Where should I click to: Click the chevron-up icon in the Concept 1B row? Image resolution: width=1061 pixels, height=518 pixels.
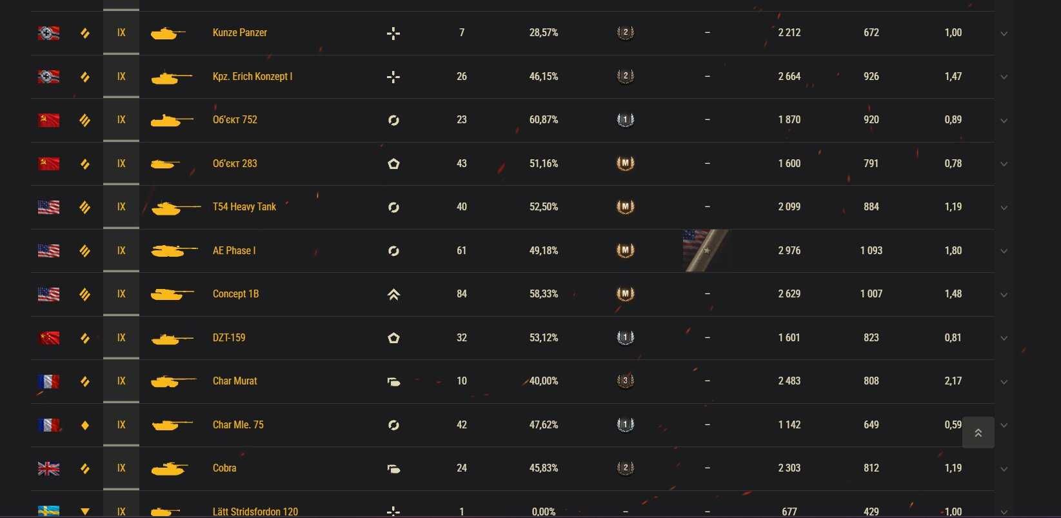393,295
